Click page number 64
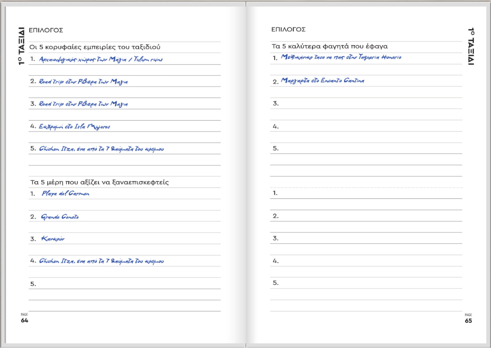Screen dimensions: 491x348 24,320
